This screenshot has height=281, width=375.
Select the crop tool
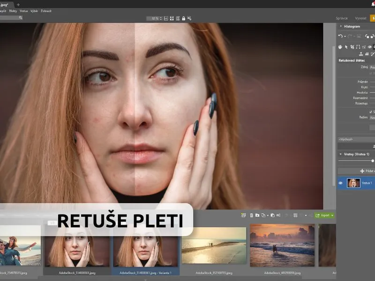tap(352, 47)
